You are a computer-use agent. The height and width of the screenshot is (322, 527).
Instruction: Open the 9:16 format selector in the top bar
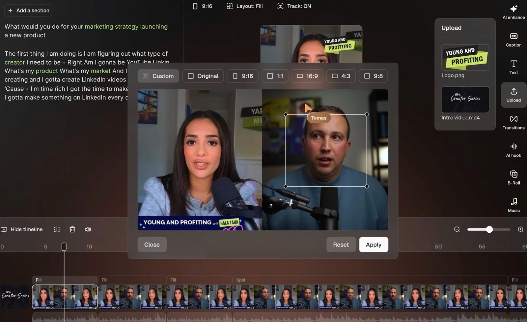click(202, 6)
